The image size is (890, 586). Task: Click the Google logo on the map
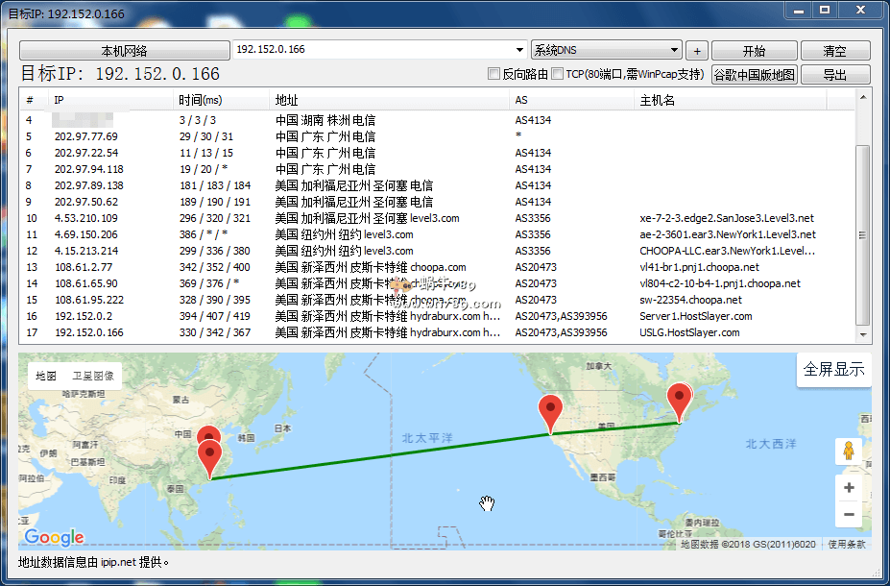click(55, 537)
